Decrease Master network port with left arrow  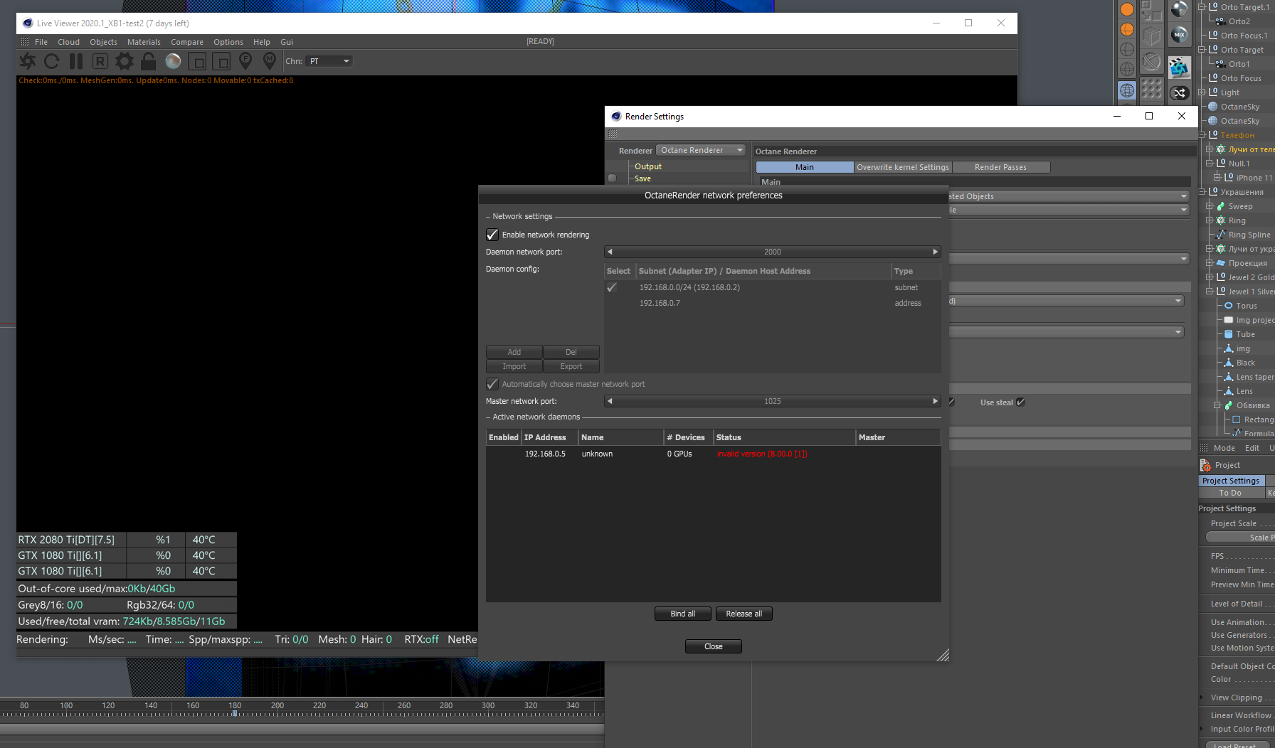click(610, 401)
